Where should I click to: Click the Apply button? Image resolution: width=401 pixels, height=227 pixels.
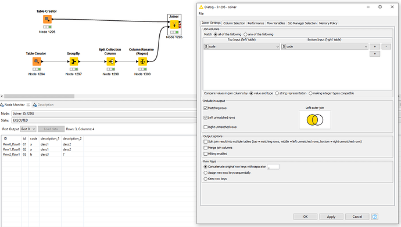(x=331, y=217)
